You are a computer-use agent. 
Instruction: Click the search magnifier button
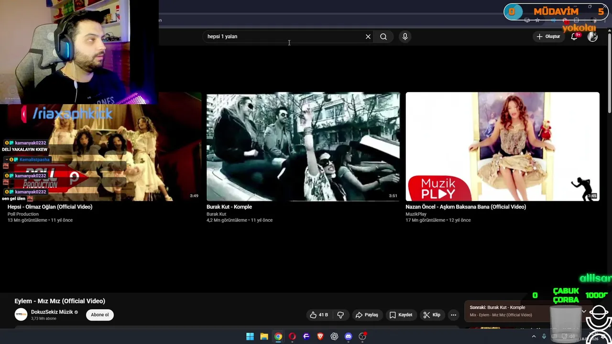383,37
